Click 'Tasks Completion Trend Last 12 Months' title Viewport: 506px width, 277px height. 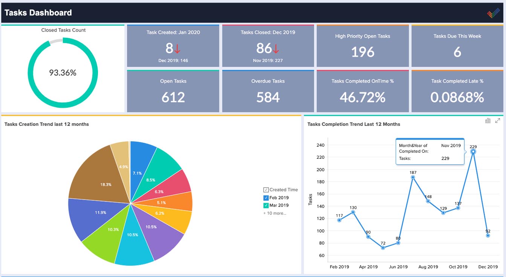tap(354, 124)
